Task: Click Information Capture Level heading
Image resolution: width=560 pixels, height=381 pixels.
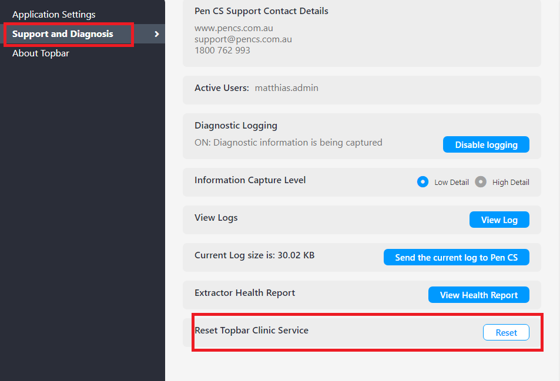Action: [x=250, y=180]
